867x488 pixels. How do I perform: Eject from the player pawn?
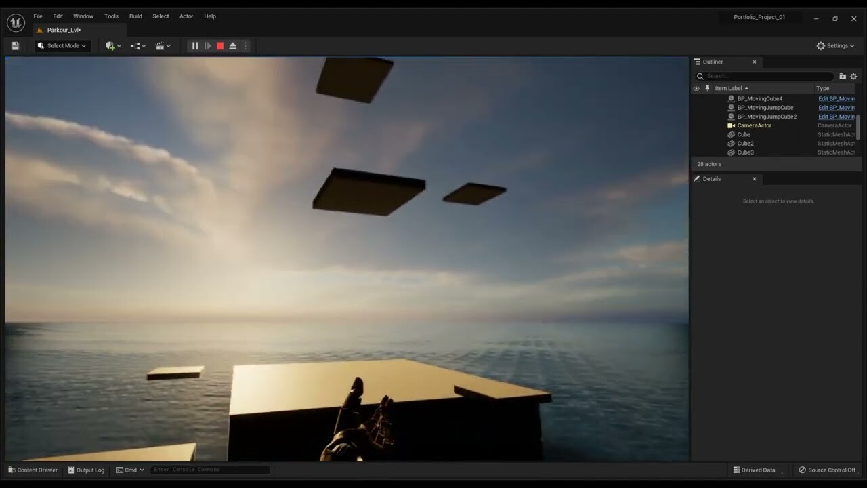pyautogui.click(x=232, y=45)
